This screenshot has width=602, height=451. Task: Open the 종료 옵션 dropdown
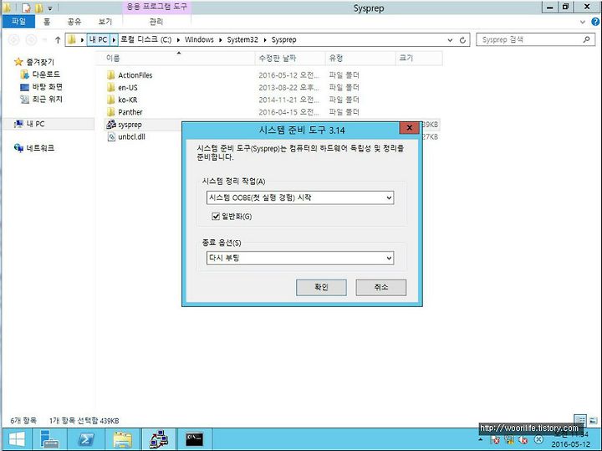coord(300,258)
